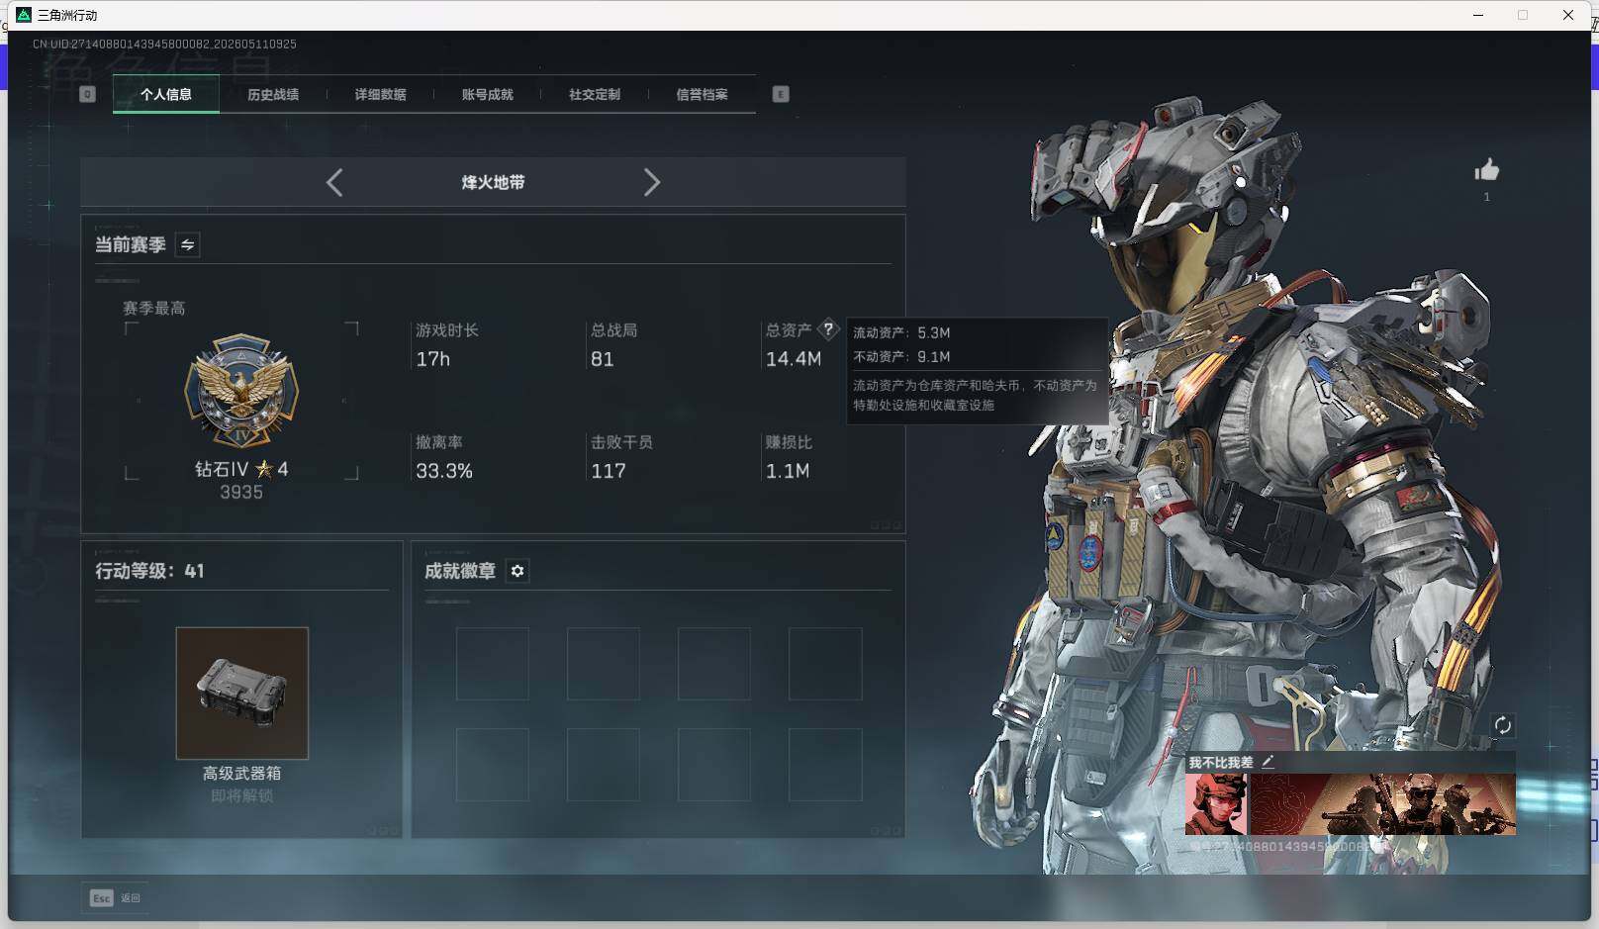Click the 三角洲行动 app icon in title bar
Viewport: 1599px width, 929px height.
tap(24, 15)
